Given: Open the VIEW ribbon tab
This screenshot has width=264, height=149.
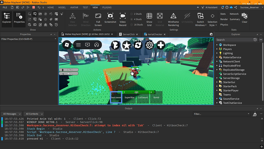Looking at the screenshot, I should [x=95, y=7].
